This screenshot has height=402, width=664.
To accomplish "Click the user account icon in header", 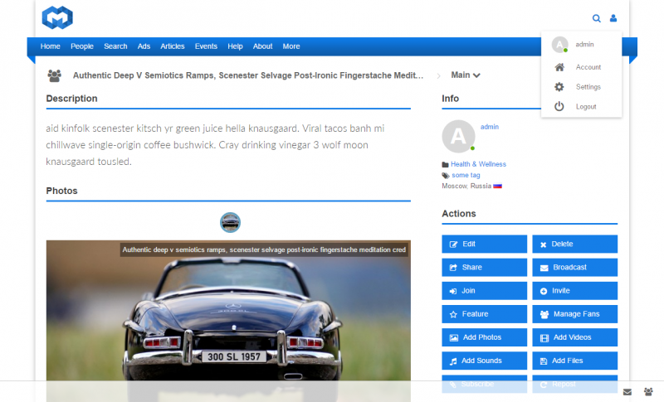I will coord(613,18).
